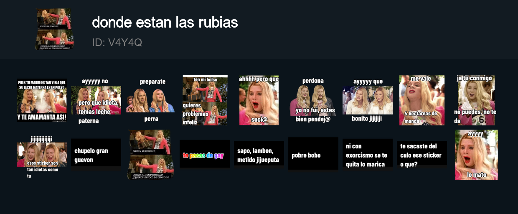The height and width of the screenshot is (214, 518).
Task: Select the 'ten mi bolso' sticker
Action: (x=205, y=100)
